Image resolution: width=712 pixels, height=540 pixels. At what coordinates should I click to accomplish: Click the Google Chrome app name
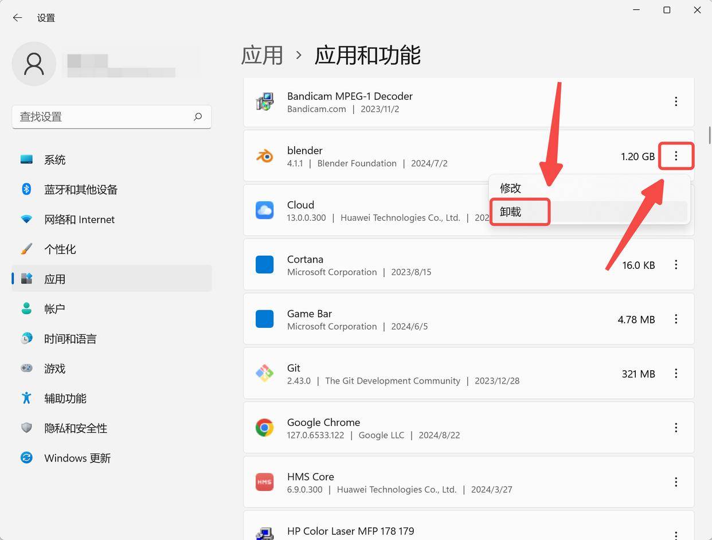click(x=323, y=422)
